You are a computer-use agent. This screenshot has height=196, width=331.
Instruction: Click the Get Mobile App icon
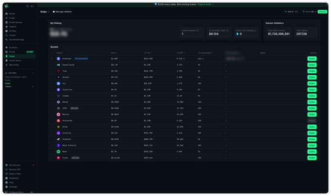click(6, 39)
